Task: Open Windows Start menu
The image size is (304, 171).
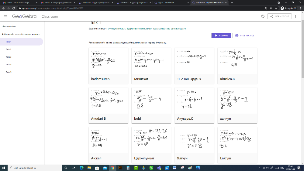Action: (4, 168)
